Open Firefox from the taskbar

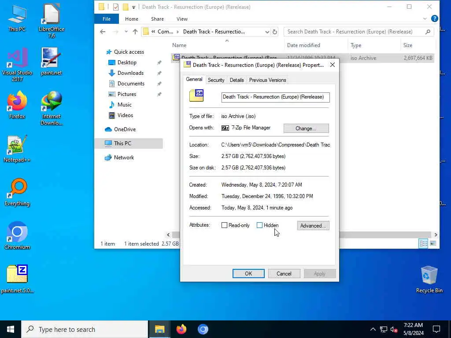click(181, 329)
